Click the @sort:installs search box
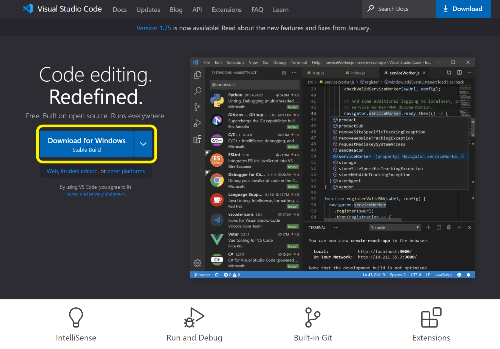The width and height of the screenshot is (500, 349). coord(255,85)
